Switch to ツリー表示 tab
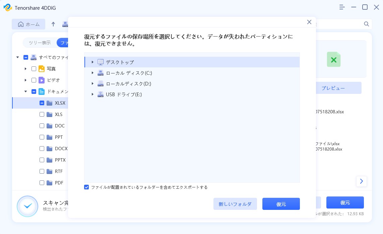Screen dimensions: 383x234 [40, 43]
